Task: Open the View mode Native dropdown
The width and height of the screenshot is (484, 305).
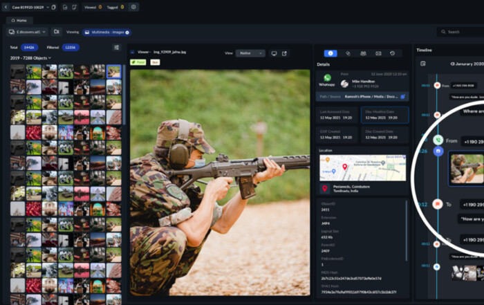Action: click(250, 53)
